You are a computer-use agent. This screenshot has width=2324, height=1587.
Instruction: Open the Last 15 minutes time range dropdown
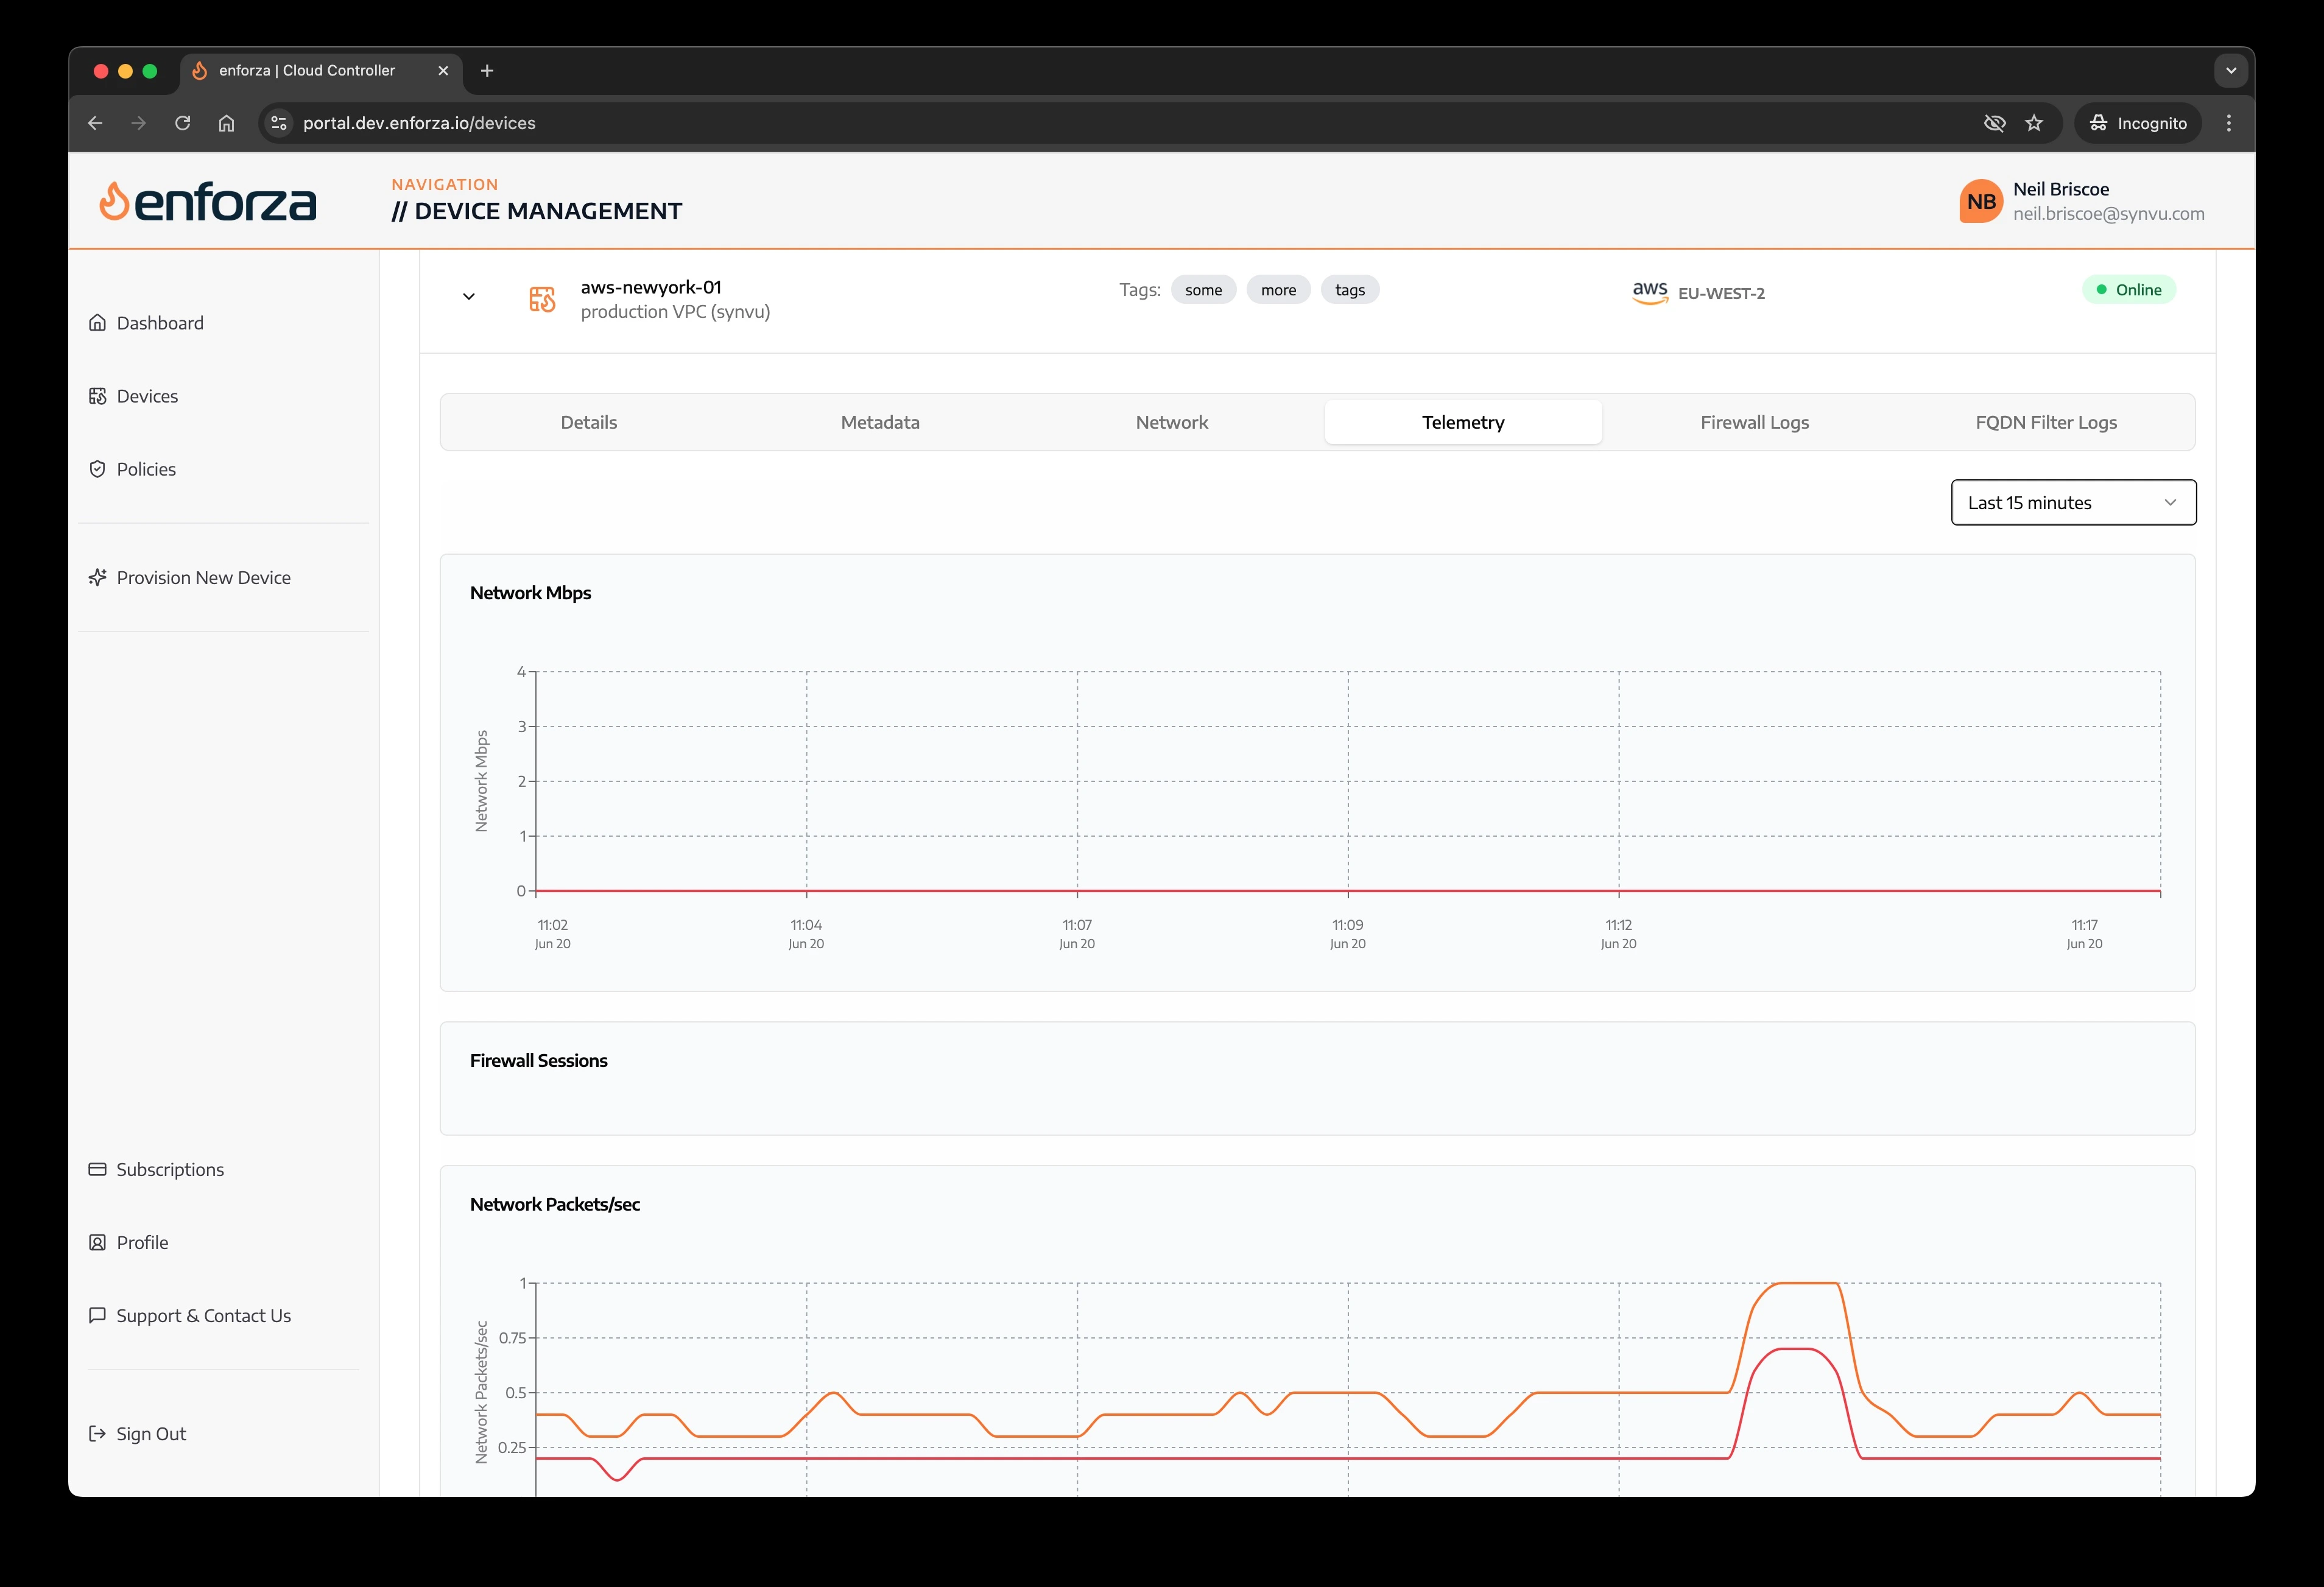[2073, 502]
